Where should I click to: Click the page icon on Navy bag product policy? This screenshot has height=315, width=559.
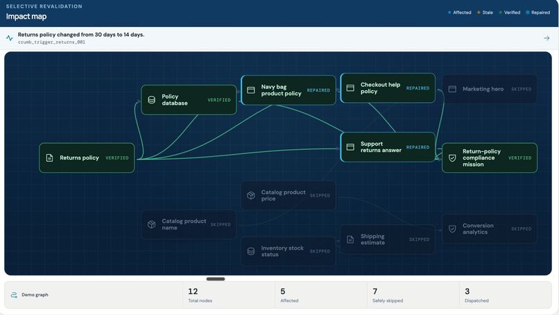coord(251,90)
